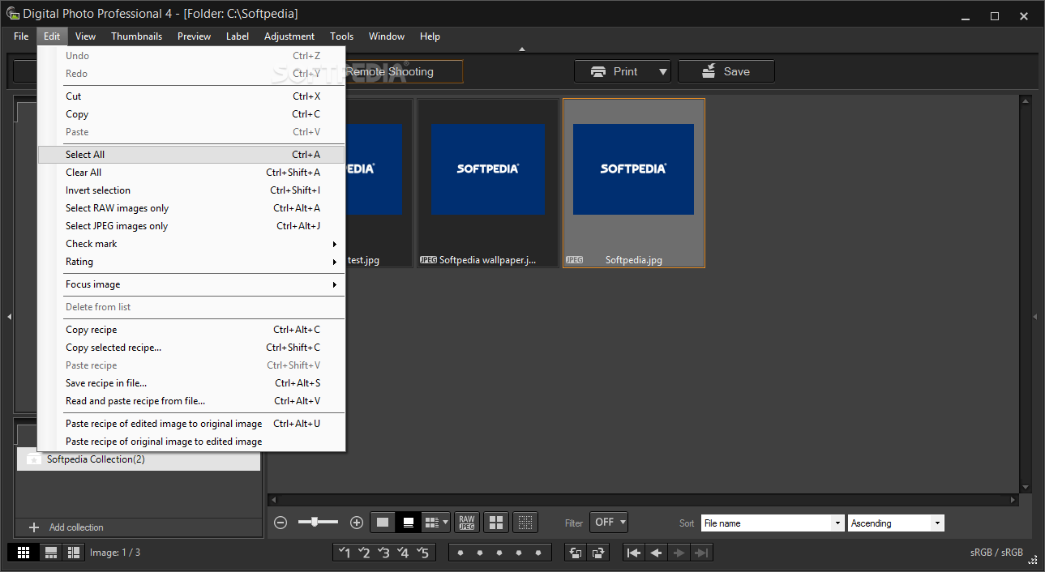Choose Read and paste recipe from file
This screenshot has width=1045, height=572.
(x=191, y=401)
